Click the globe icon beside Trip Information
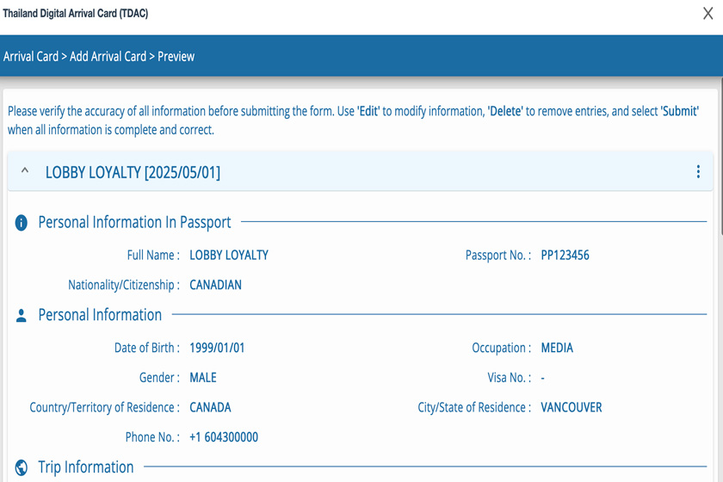The image size is (723, 482). (22, 468)
